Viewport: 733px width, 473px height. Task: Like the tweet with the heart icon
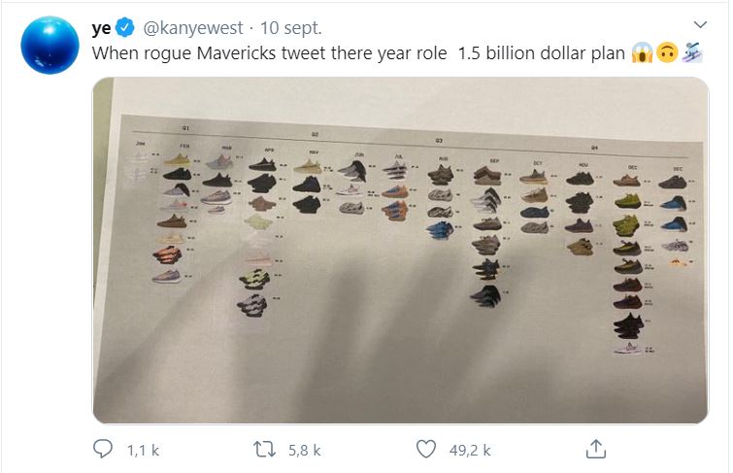tap(425, 449)
